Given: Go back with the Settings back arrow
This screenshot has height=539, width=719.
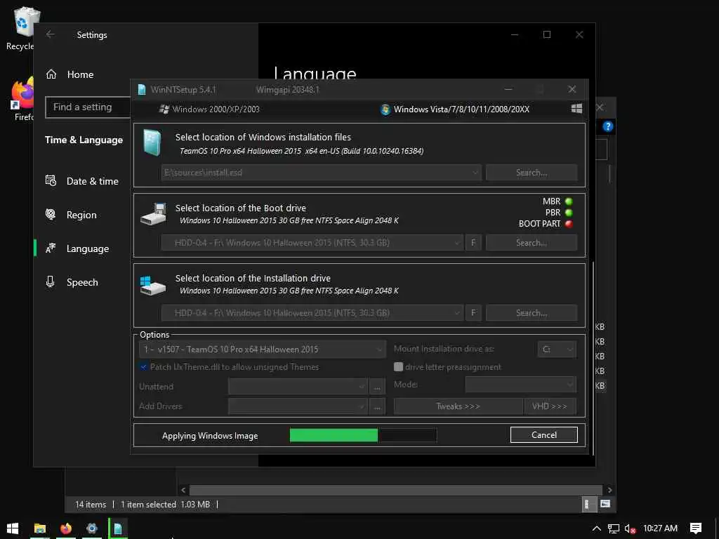Looking at the screenshot, I should 51,34.
